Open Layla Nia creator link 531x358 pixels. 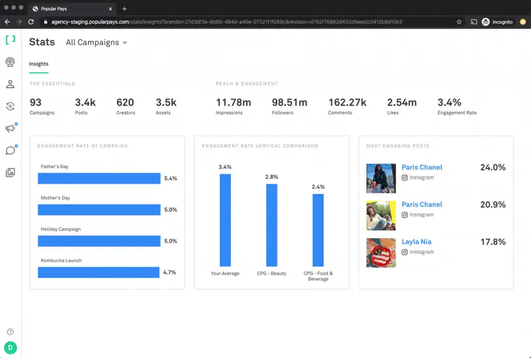(x=416, y=242)
